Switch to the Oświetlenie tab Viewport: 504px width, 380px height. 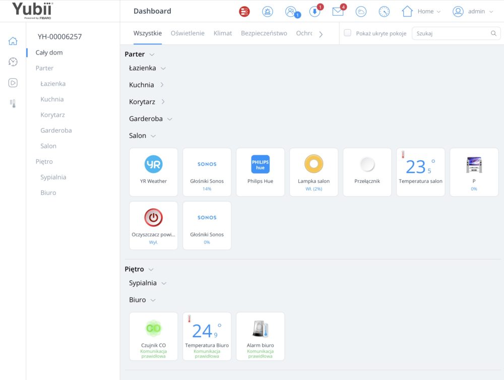(187, 33)
